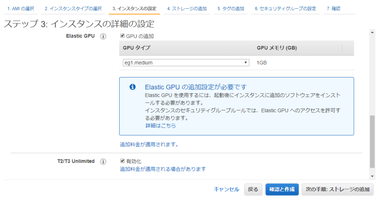
Task: Click the 詳細はこちら link
Action: [161, 126]
